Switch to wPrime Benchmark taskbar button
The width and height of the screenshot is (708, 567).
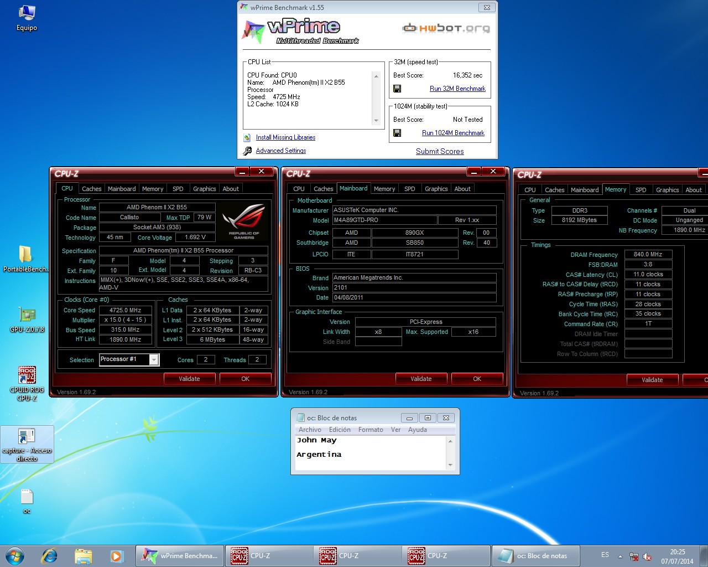pos(180,555)
